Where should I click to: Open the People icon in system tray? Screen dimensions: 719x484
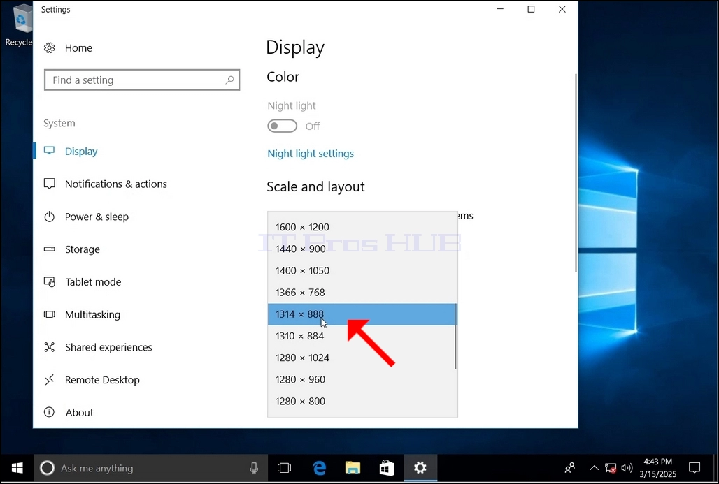point(569,468)
